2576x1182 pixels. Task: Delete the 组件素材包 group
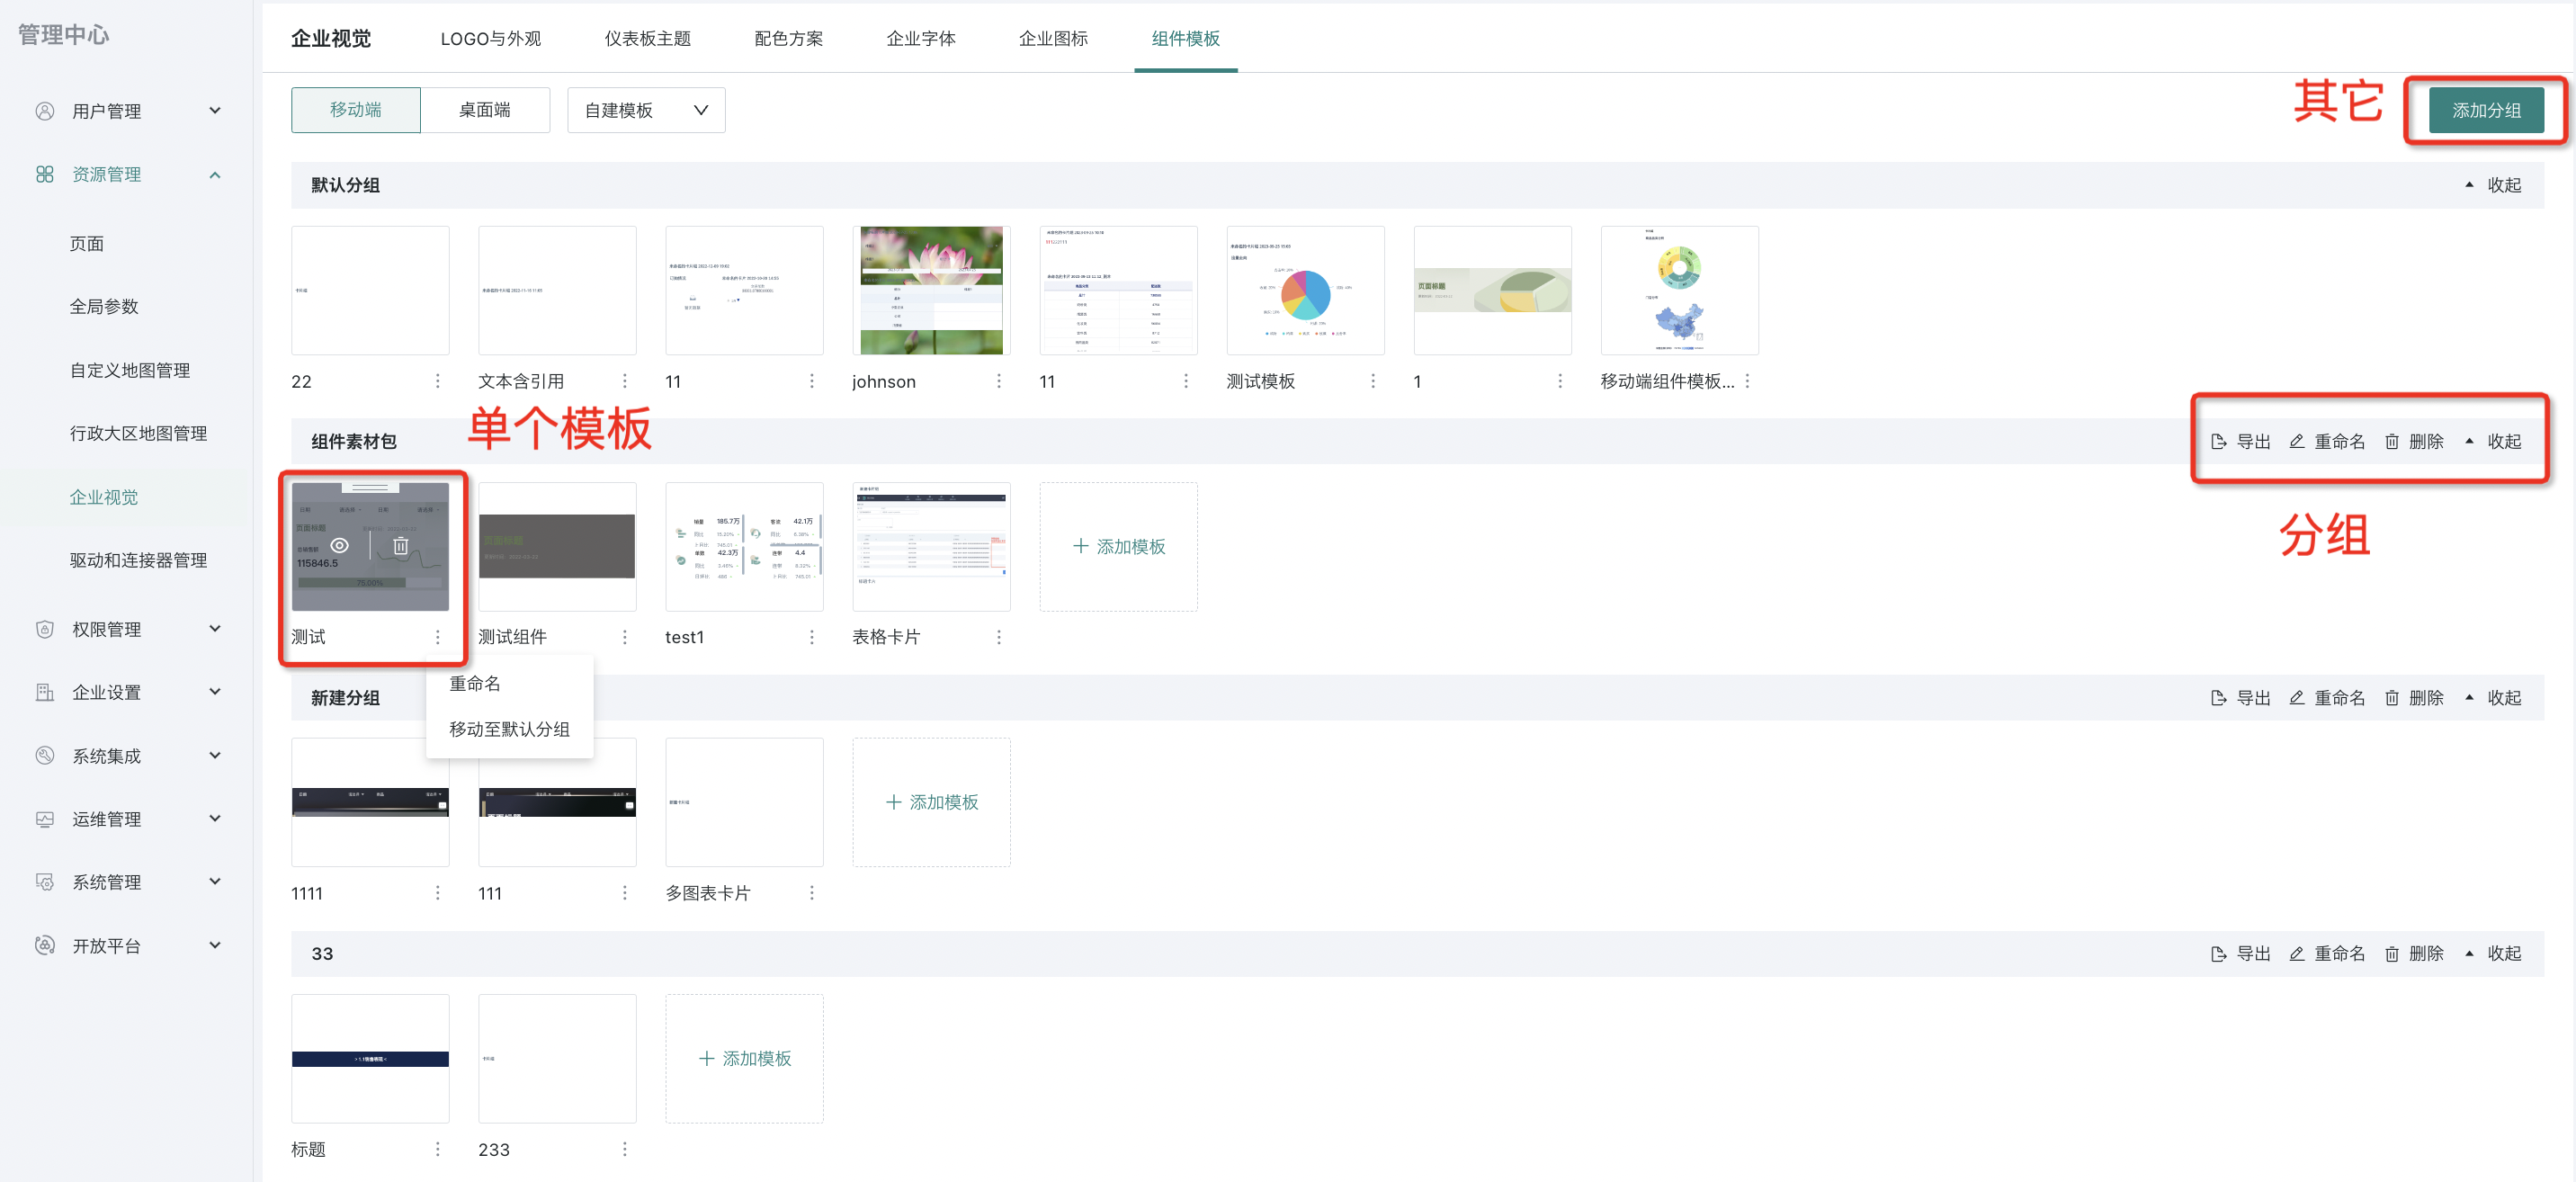click(x=2414, y=441)
